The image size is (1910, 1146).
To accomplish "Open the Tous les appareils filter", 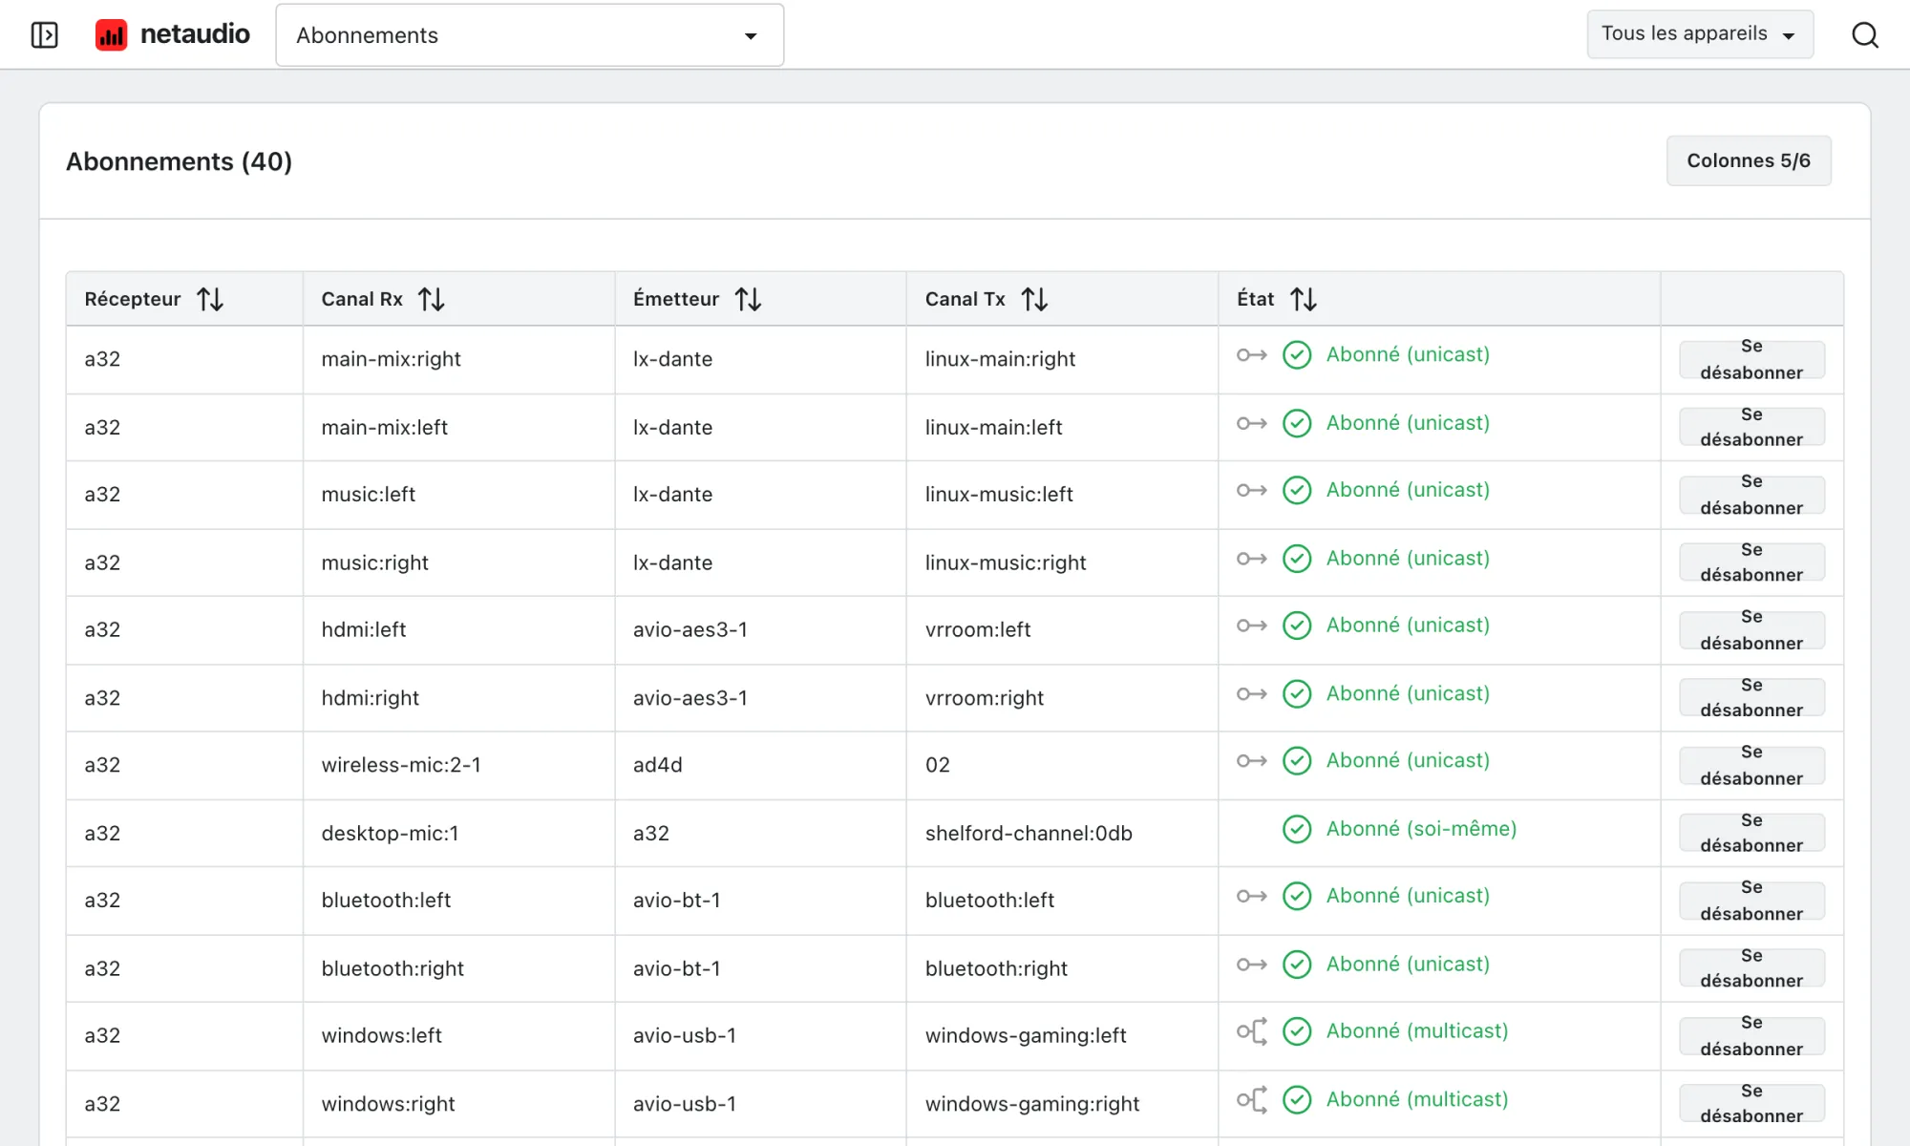I will point(1700,34).
